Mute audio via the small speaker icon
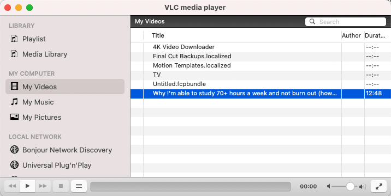The height and width of the screenshot is (196, 391). tap(329, 186)
